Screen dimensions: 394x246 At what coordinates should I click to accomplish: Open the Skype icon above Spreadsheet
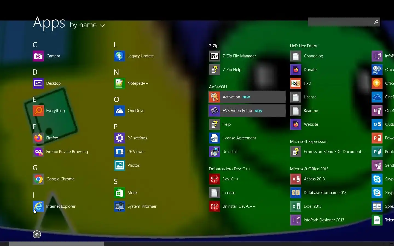coord(377,193)
